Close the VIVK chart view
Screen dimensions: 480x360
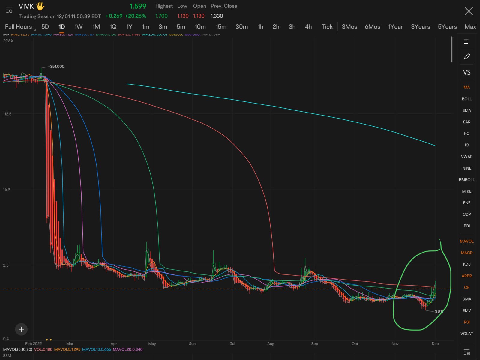click(469, 11)
